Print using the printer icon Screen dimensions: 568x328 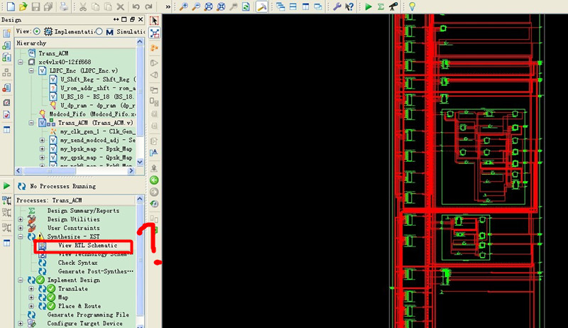point(64,6)
